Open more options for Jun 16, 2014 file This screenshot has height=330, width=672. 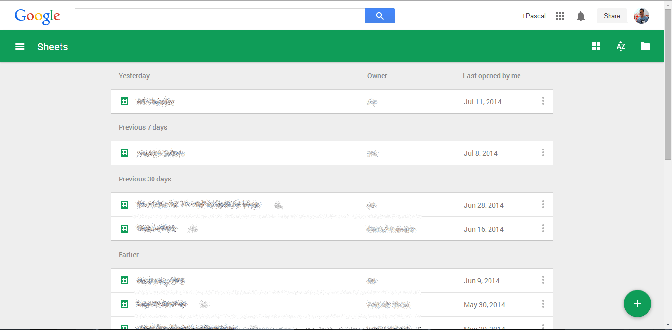click(543, 229)
